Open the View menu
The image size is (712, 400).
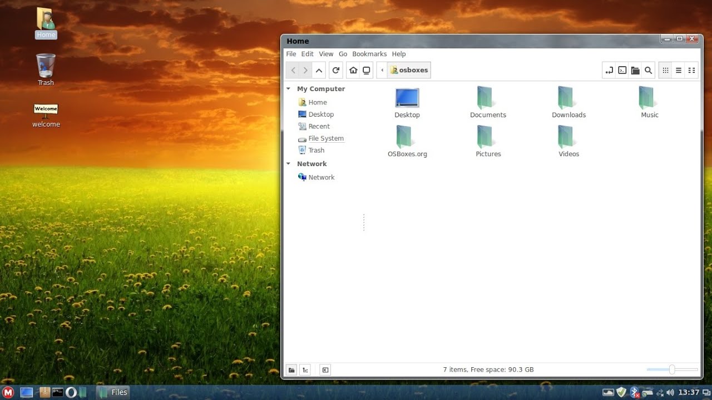326,54
